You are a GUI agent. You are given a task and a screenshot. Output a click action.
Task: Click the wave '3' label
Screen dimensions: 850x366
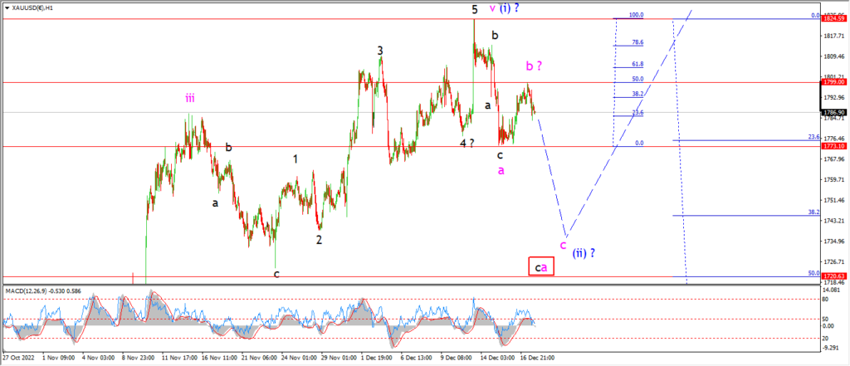point(380,51)
